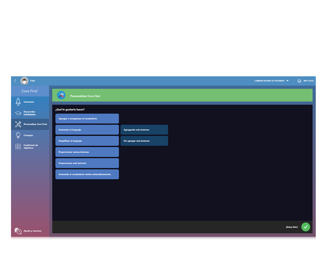This screenshot has width=326, height=267.
Task: Click the Ayuda y recursos chat icon
Action: click(x=18, y=231)
